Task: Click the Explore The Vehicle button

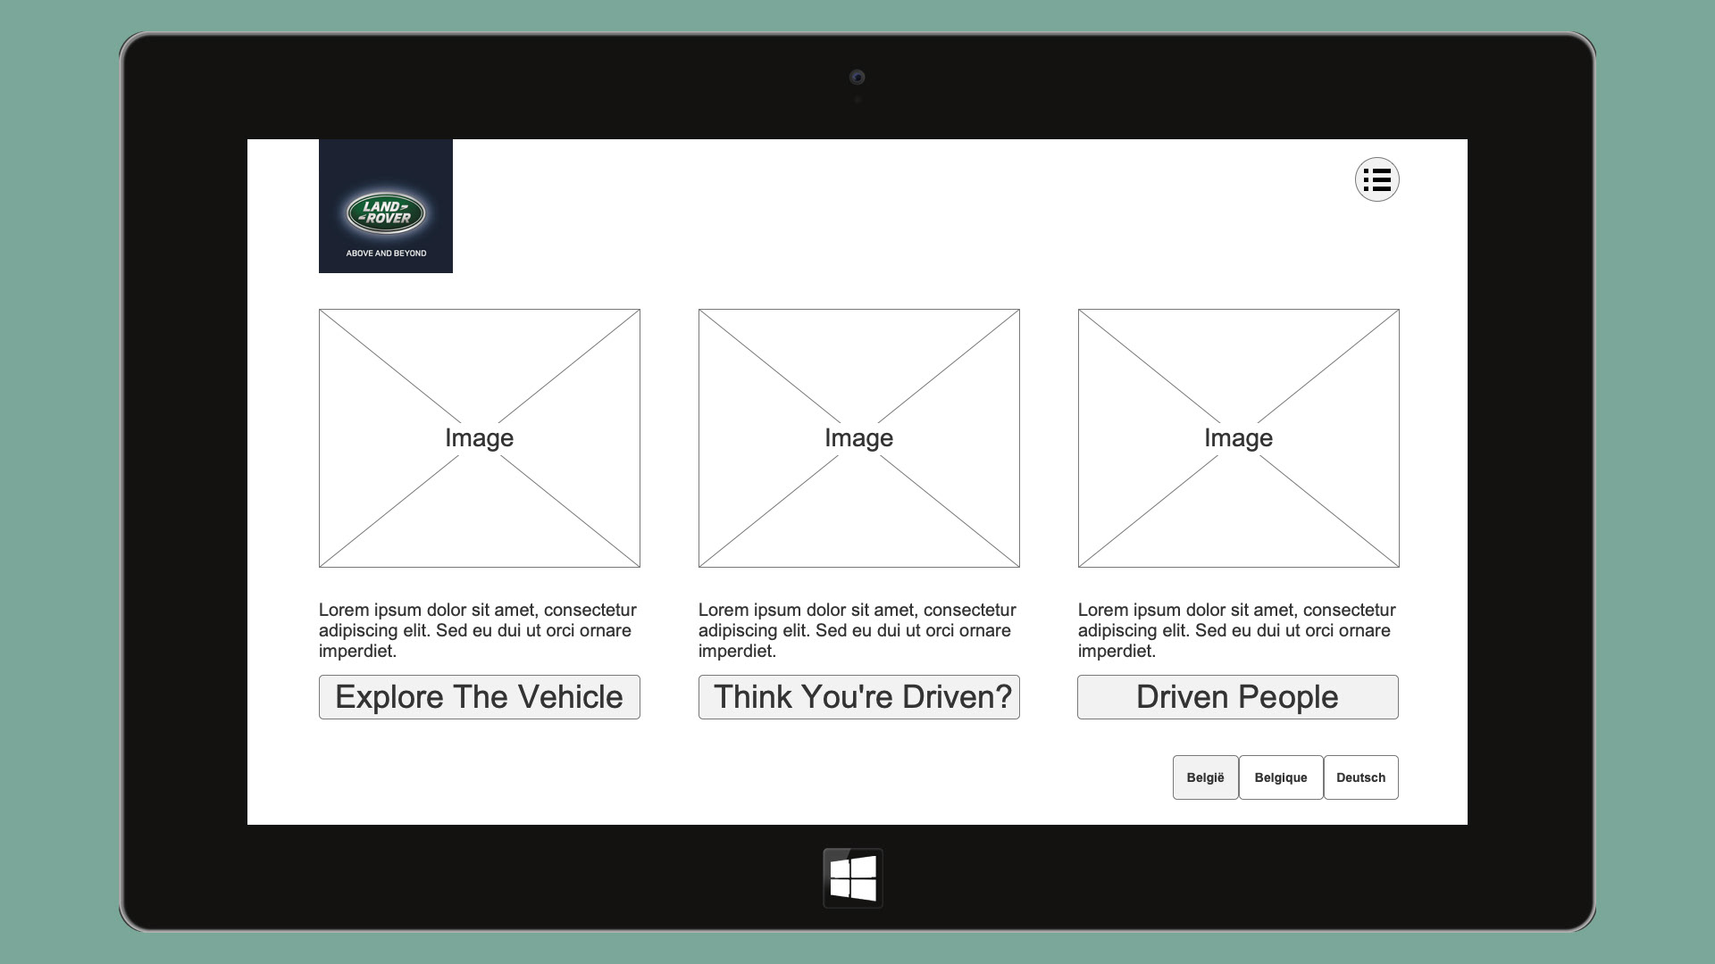Action: coord(479,697)
